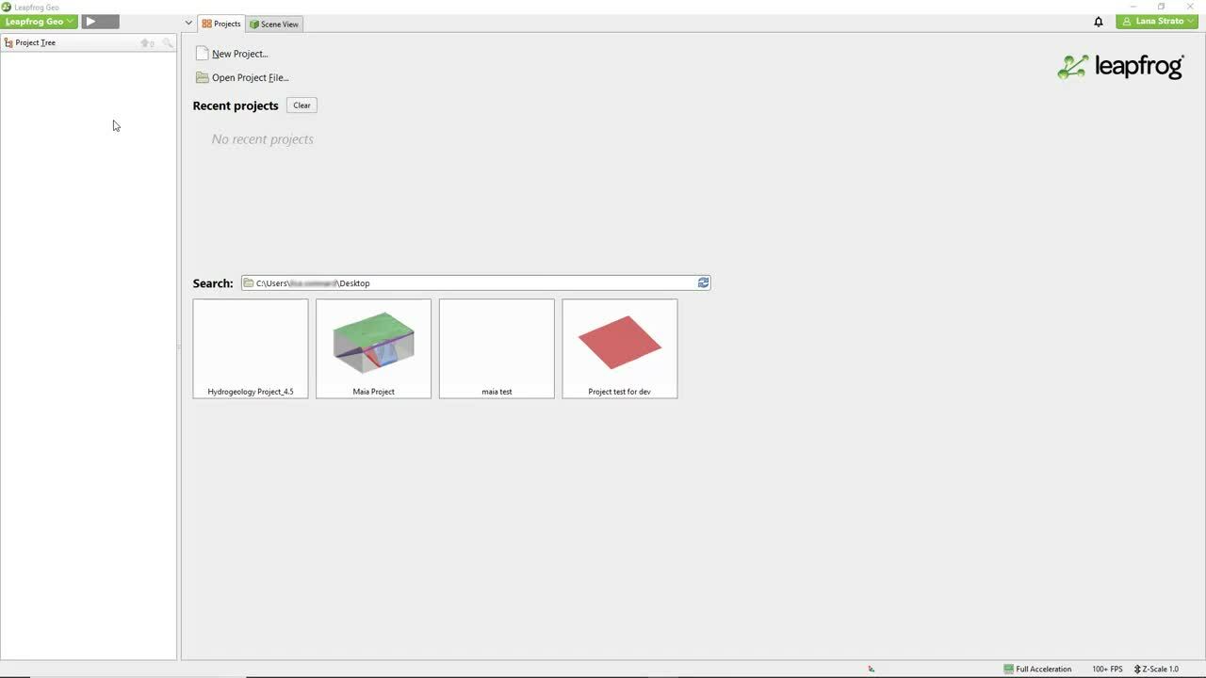Screen dimensions: 1206x678
Task: Click the Leapfrog logo at top right
Action: point(1120,67)
